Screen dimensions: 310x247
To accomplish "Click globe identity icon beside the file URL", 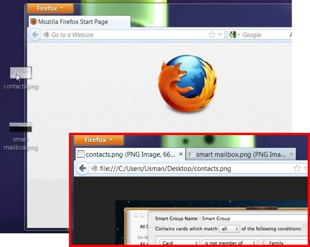I will (x=94, y=168).
